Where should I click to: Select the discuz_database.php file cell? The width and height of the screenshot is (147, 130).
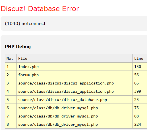(74, 100)
